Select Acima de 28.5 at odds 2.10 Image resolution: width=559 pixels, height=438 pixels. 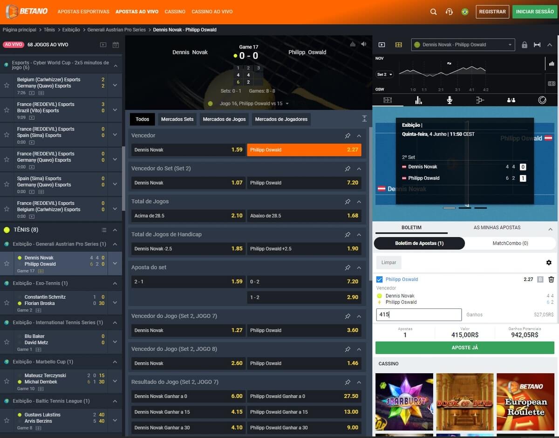(188, 216)
